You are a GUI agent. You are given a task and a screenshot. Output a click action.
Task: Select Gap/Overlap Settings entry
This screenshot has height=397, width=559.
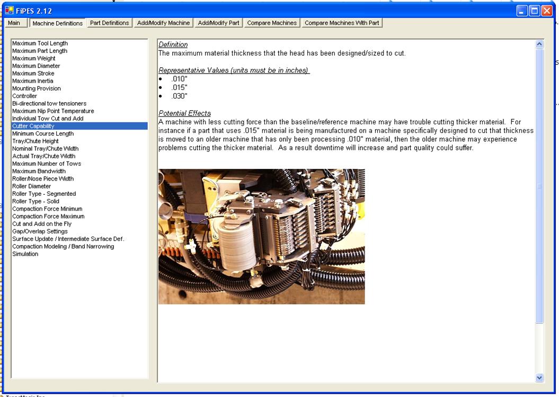(x=40, y=231)
